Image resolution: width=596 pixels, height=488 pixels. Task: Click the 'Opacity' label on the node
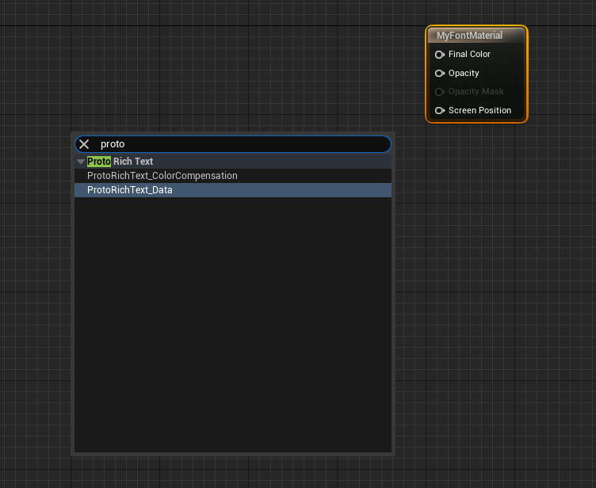click(464, 73)
